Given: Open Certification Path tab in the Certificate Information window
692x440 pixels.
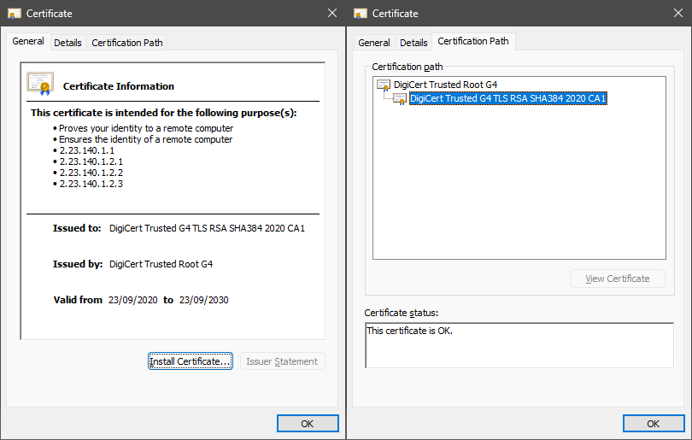Looking at the screenshot, I should coord(126,43).
